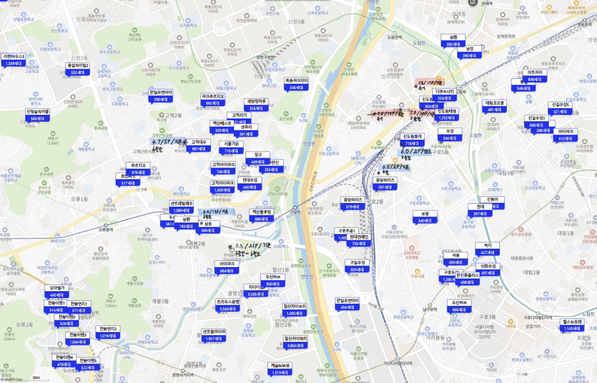
Task: Click the 고척근린공원 park icon
Action: [x=162, y=130]
